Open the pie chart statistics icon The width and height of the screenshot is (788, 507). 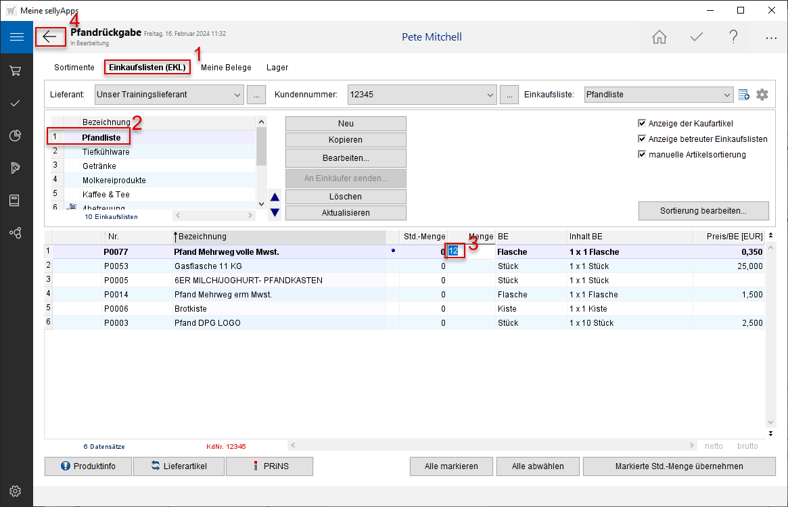click(16, 135)
